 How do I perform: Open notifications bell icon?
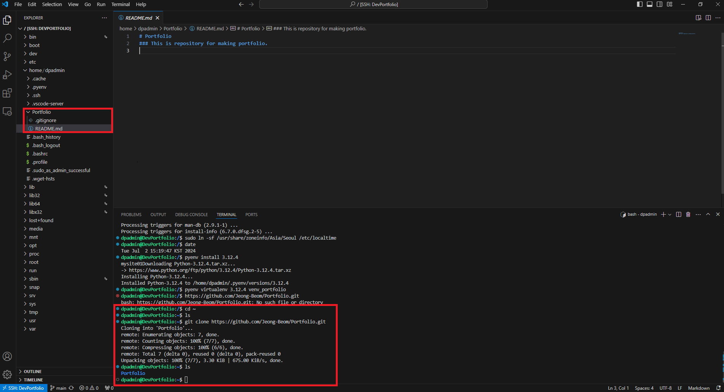pyautogui.click(x=718, y=388)
